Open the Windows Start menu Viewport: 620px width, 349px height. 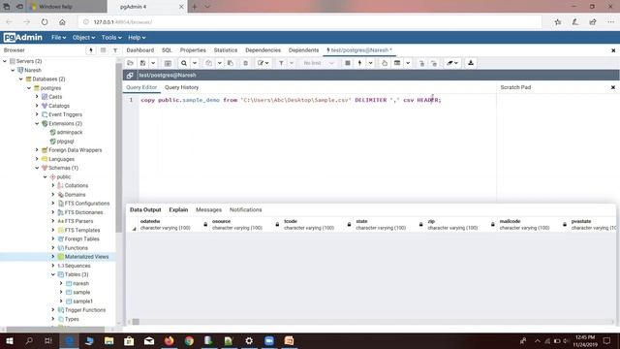pyautogui.click(x=10, y=340)
